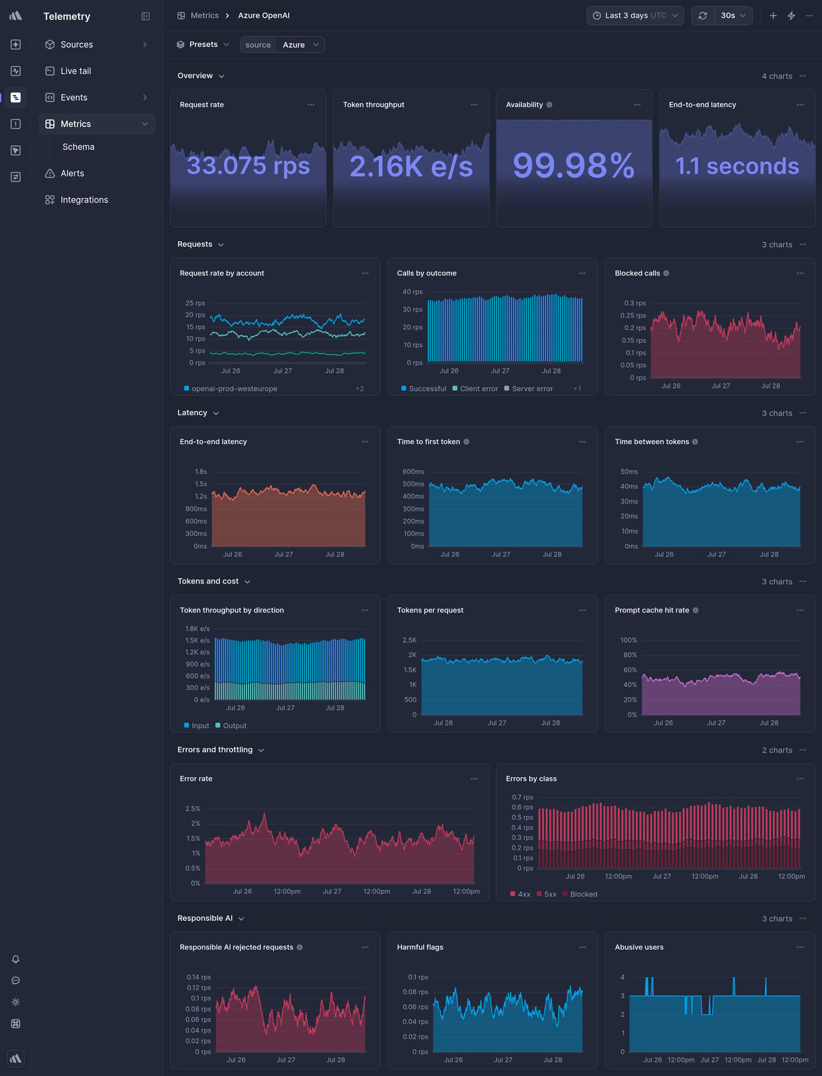
Task: Open Calls by outcome chart menu
Action: (x=582, y=273)
